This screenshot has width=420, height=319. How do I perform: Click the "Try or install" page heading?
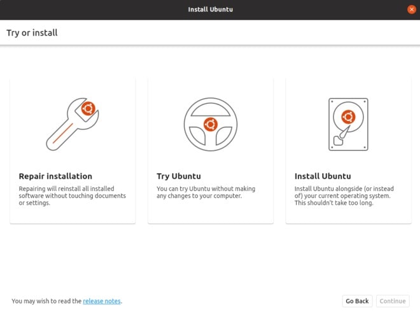[x=32, y=32]
